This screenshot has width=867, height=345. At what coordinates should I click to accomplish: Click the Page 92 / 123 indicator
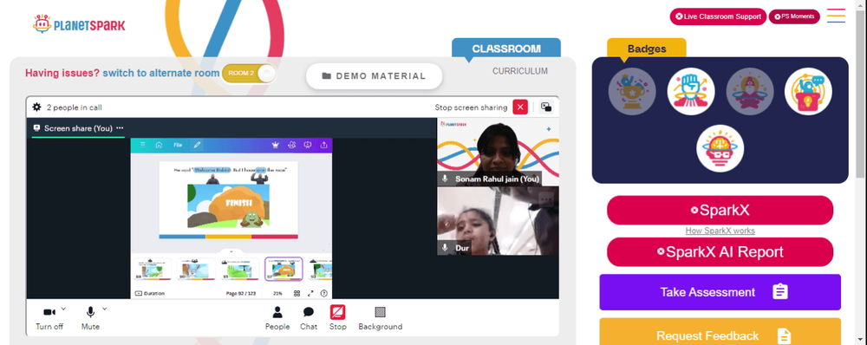point(241,294)
